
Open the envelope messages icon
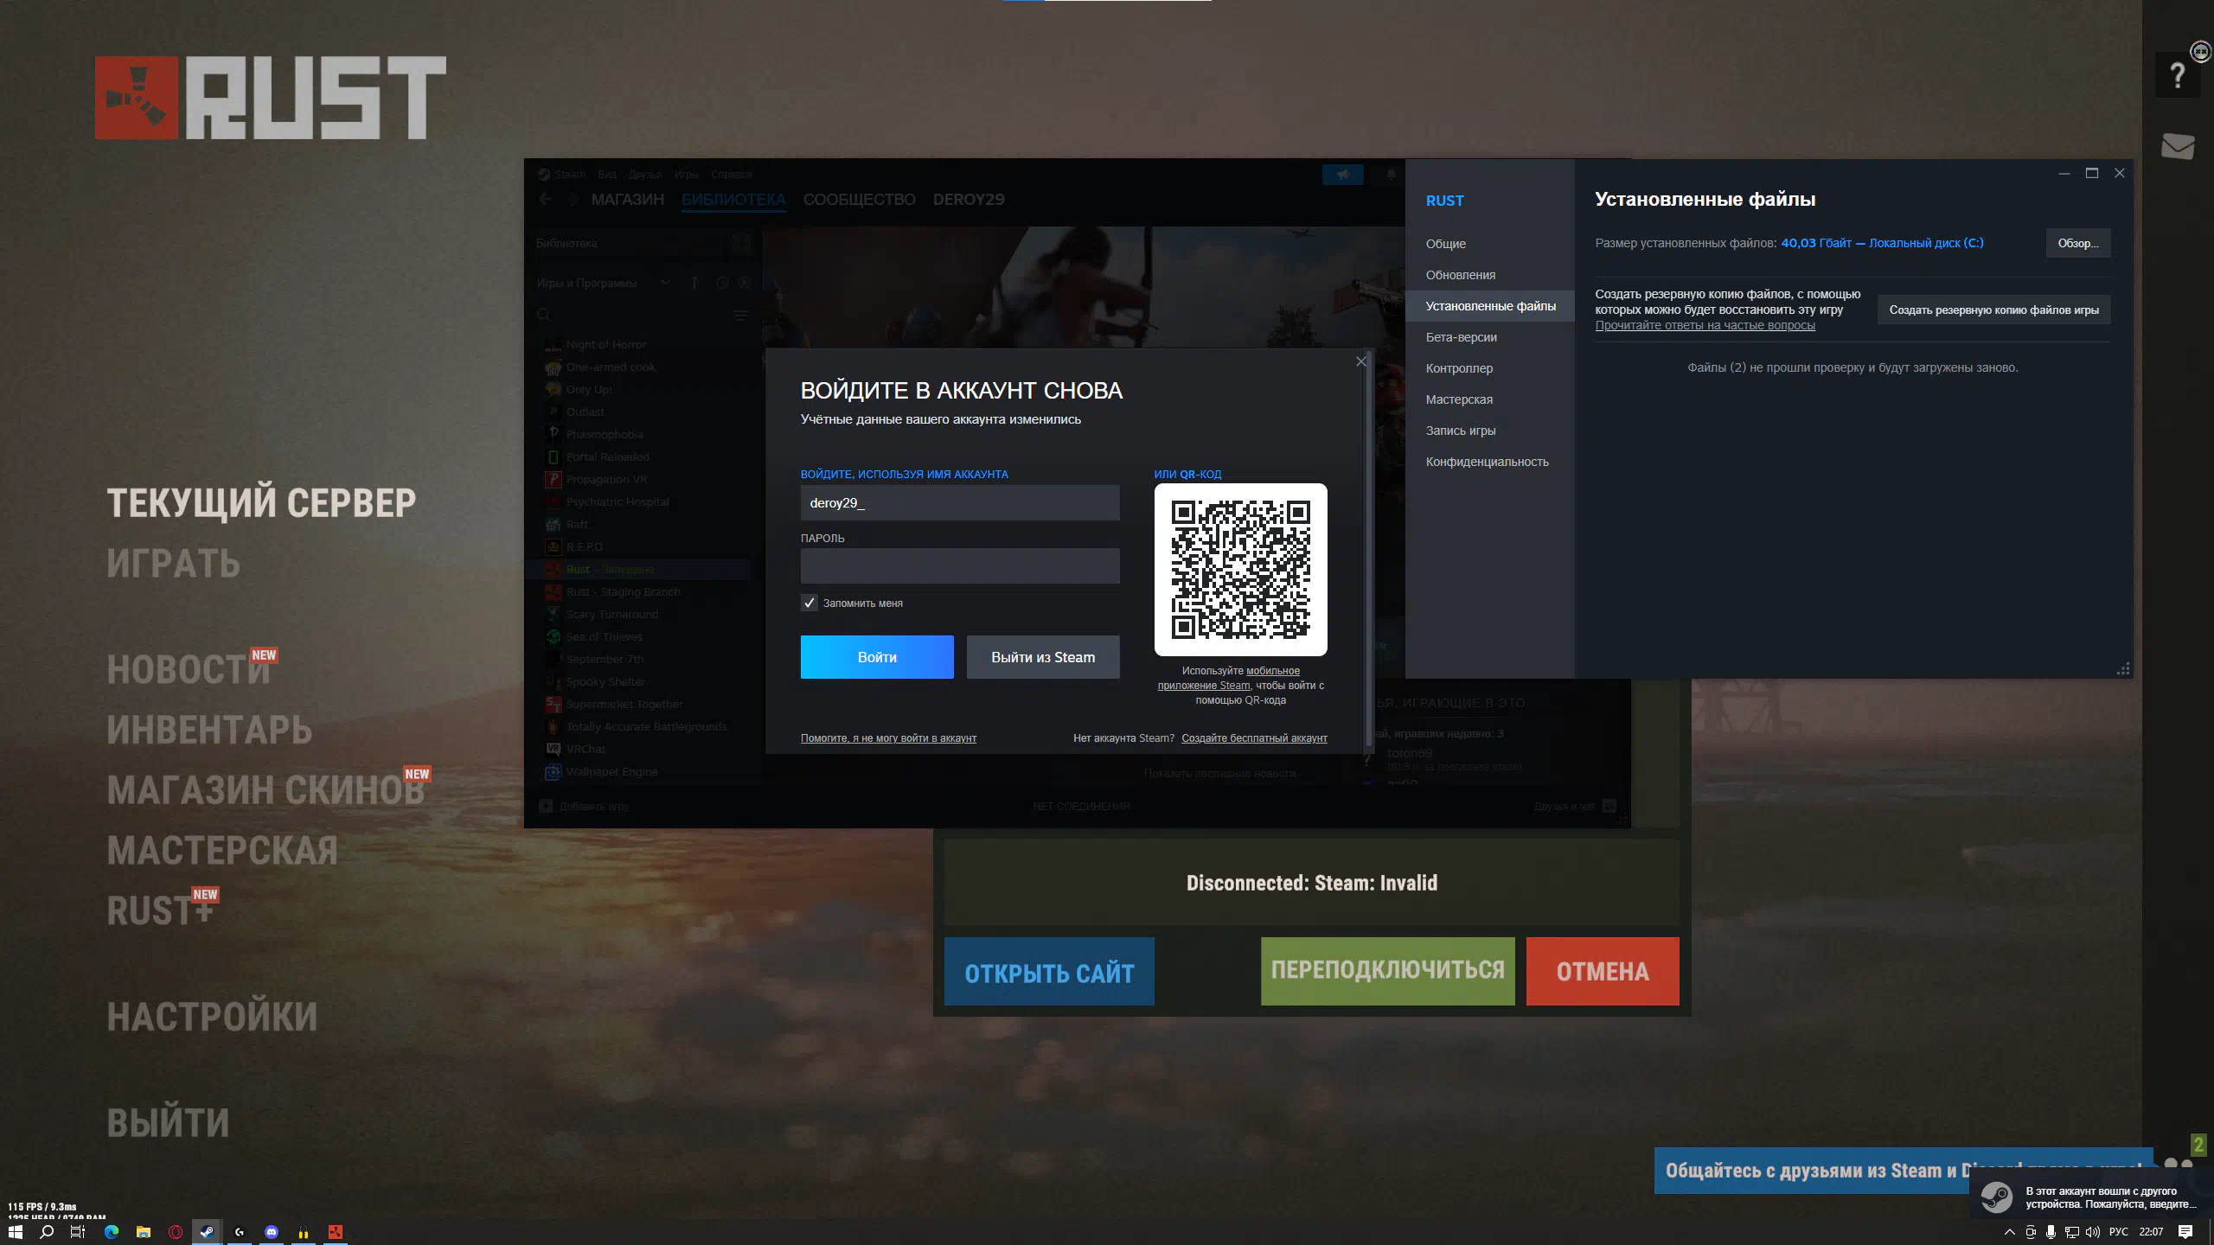2177,146
